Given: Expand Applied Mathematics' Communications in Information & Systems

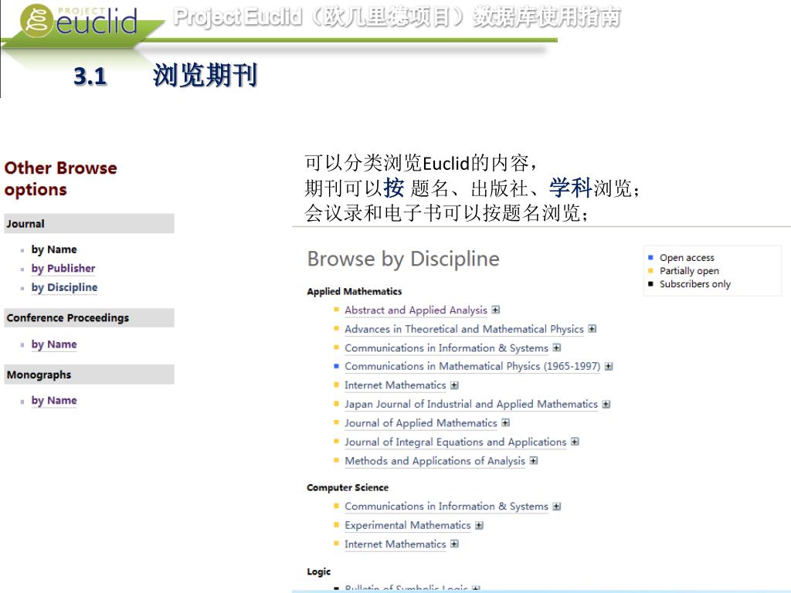Looking at the screenshot, I should pos(556,347).
